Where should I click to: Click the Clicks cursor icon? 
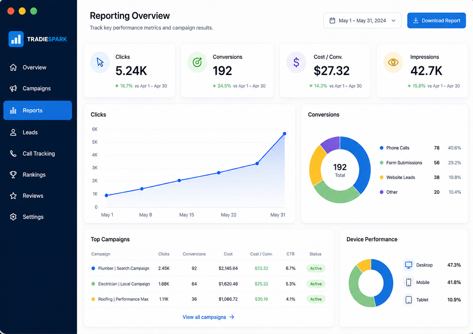coord(100,62)
